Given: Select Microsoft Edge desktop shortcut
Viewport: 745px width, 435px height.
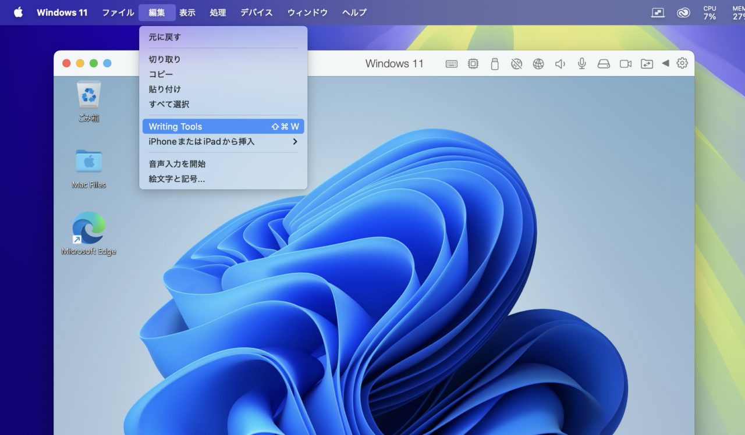Looking at the screenshot, I should 88,234.
